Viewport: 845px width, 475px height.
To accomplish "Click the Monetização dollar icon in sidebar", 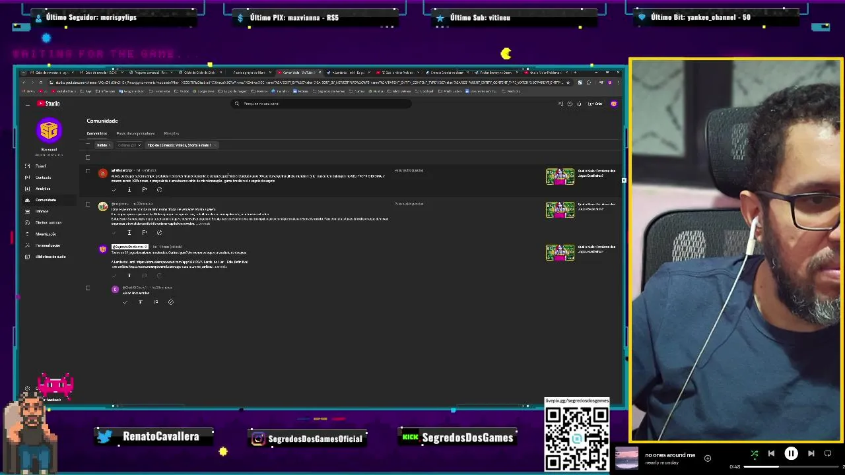I will click(27, 234).
